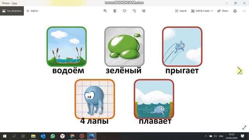Rotate the photo
The width and height of the screenshot is (249, 140).
pyautogui.click(x=134, y=11)
